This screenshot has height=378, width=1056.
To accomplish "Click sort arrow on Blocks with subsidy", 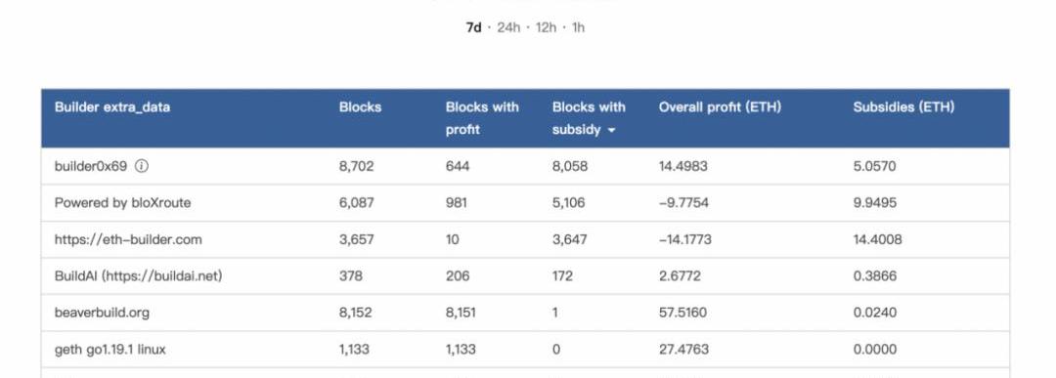I will coord(611,131).
